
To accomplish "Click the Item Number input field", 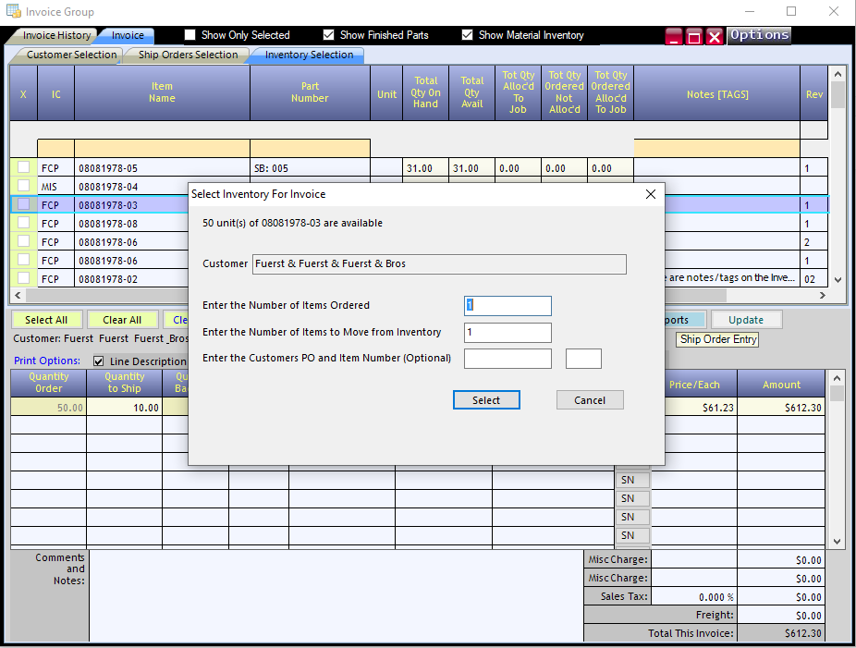I will (583, 359).
